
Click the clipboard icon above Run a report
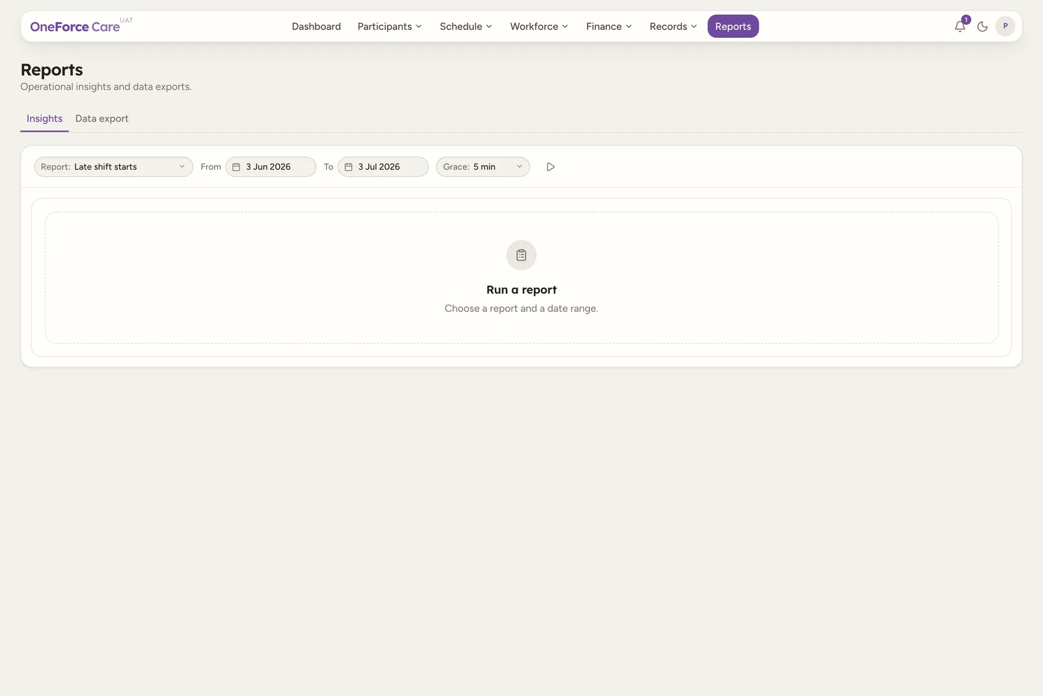(x=521, y=255)
